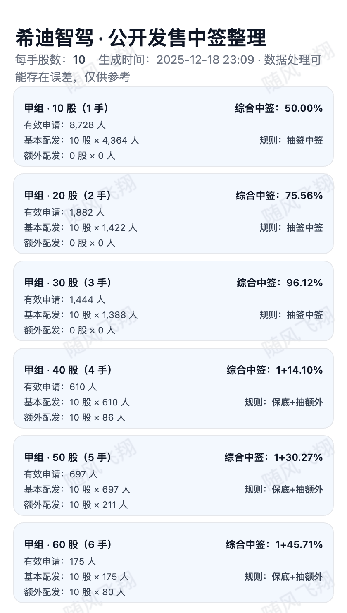Click 有效申请 1,444 人 line
Image resolution: width=347 pixels, height=613 pixels.
tap(65, 299)
